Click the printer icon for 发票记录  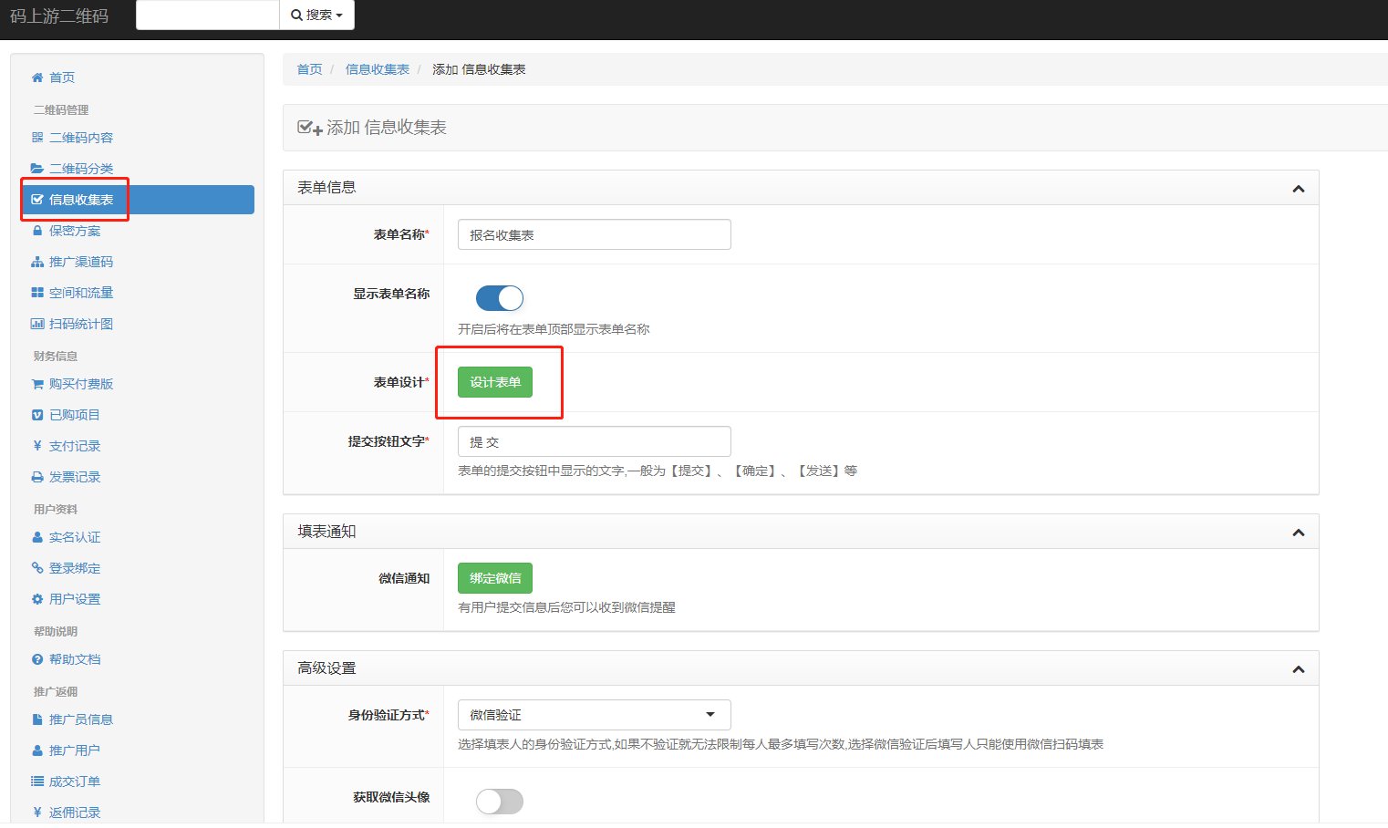click(x=36, y=476)
